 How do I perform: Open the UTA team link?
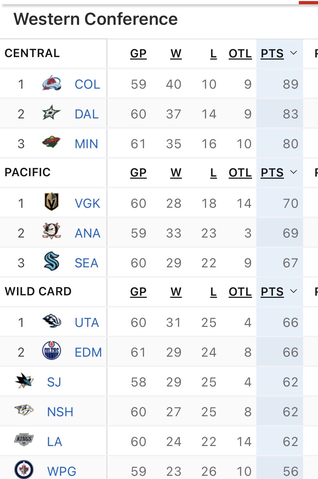click(x=87, y=323)
